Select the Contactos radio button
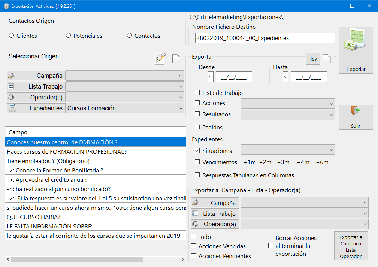The width and height of the screenshot is (378, 267). click(x=130, y=36)
